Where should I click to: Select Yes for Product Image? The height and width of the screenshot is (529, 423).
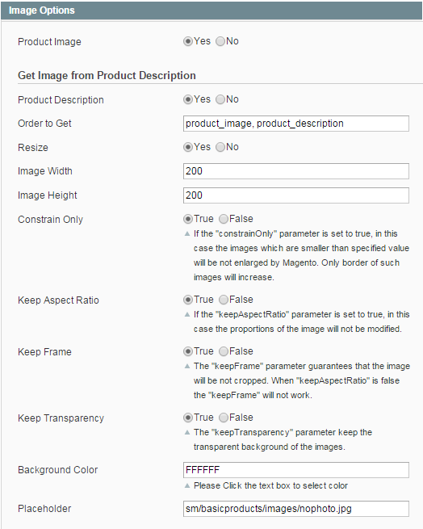(187, 41)
